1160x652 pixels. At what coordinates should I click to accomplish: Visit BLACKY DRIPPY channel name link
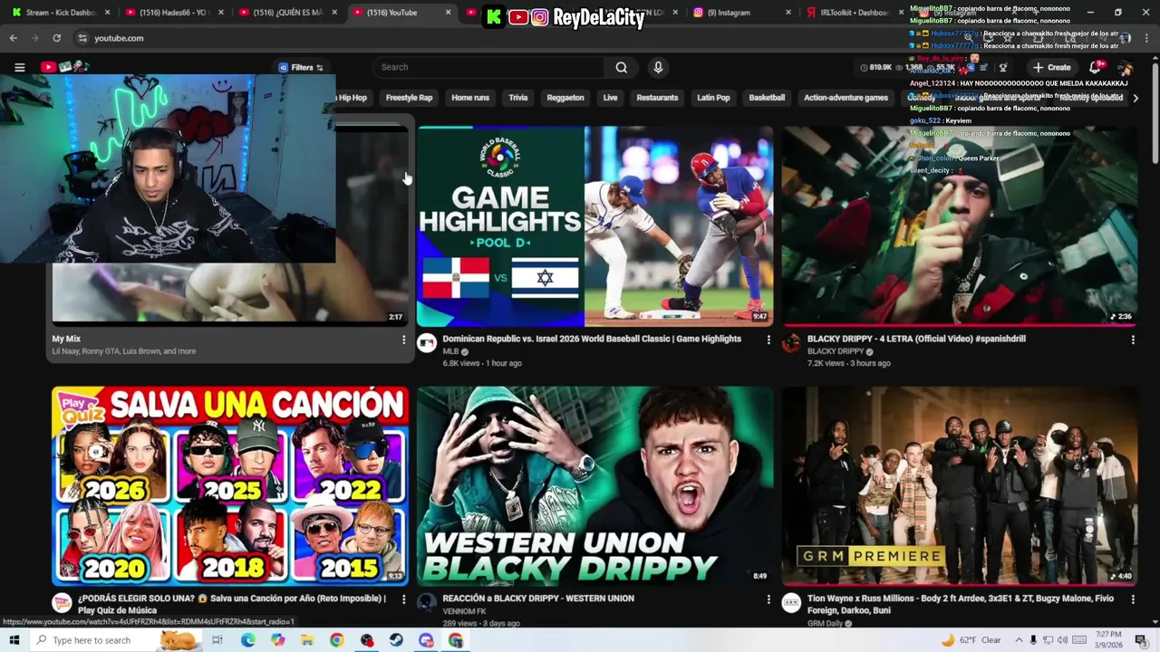click(x=836, y=351)
